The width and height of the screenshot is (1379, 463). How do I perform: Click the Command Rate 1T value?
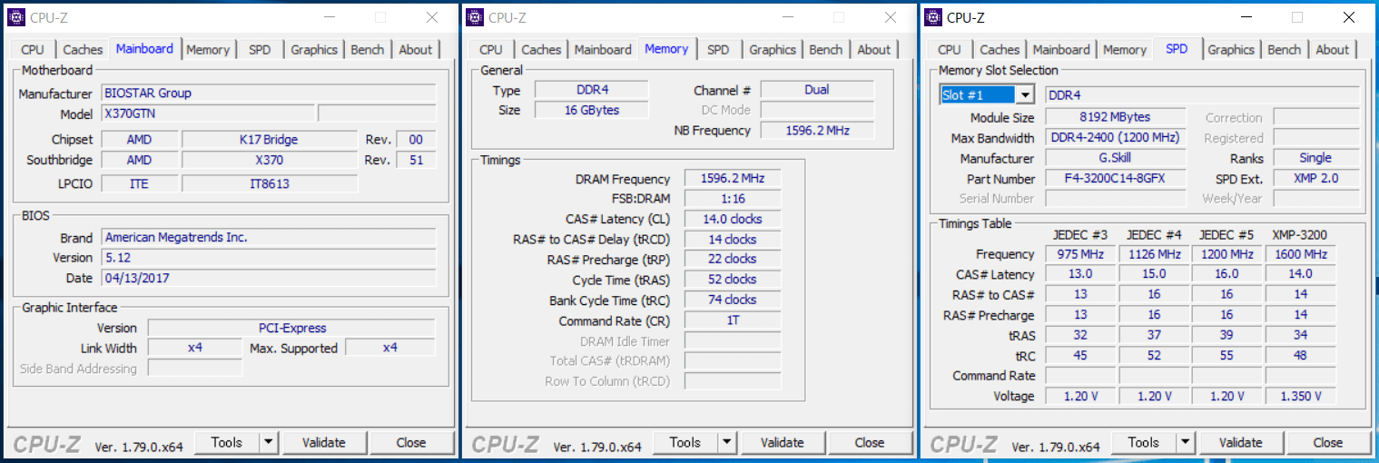pyautogui.click(x=732, y=320)
